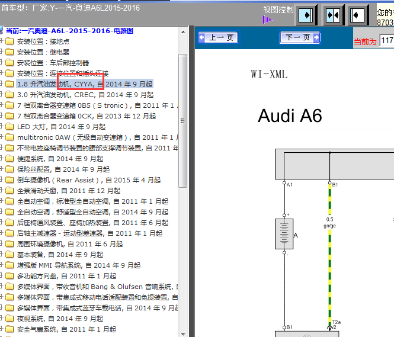The image size is (394, 337).
Task: Expand the LED 大灯 tree node
Action: coord(1,126)
